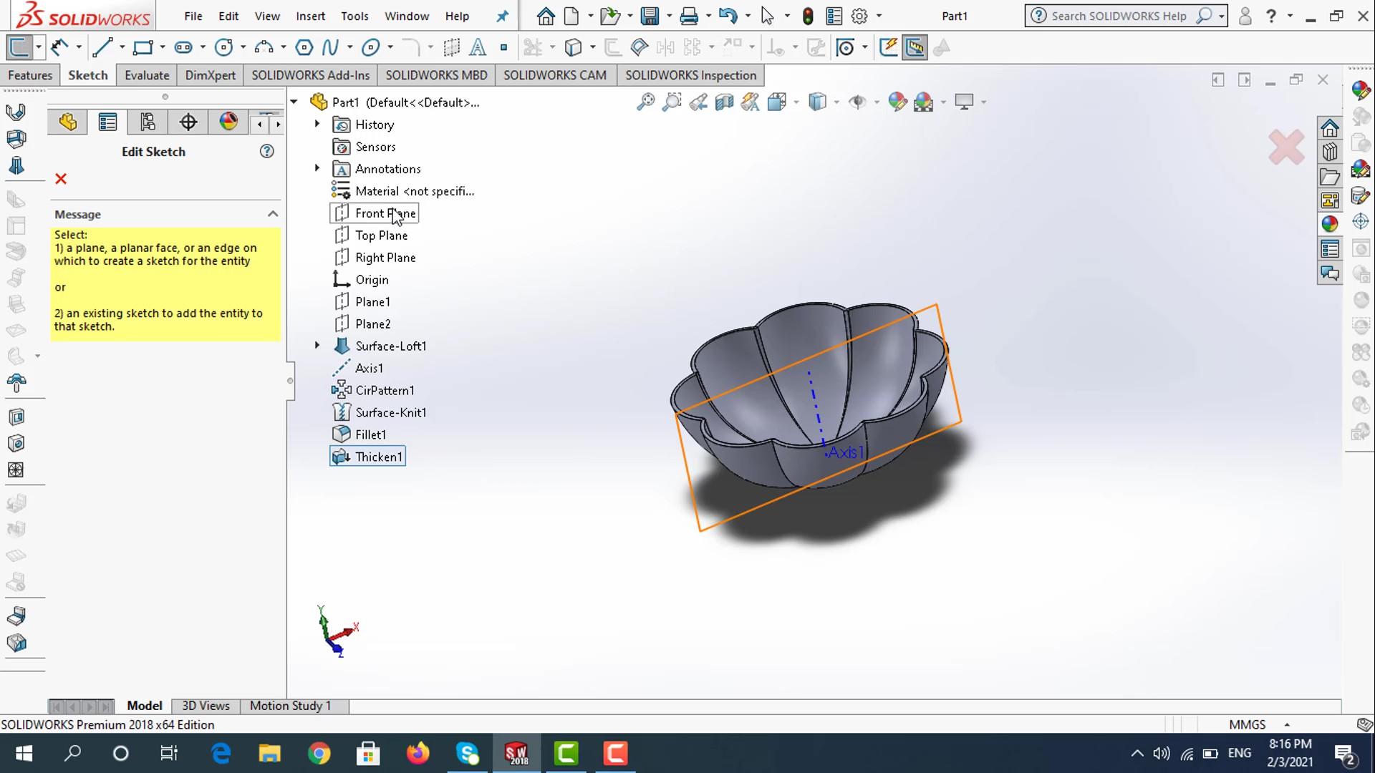Open Edit Appearance color wheel
This screenshot has height=773, width=1375.
tap(897, 102)
